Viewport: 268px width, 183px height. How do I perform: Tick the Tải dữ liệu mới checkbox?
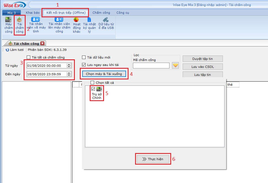[x=84, y=57]
